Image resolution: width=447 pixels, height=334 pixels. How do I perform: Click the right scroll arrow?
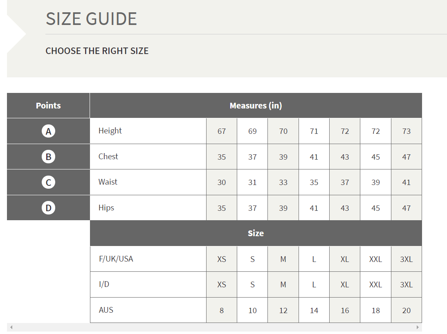click(418, 327)
